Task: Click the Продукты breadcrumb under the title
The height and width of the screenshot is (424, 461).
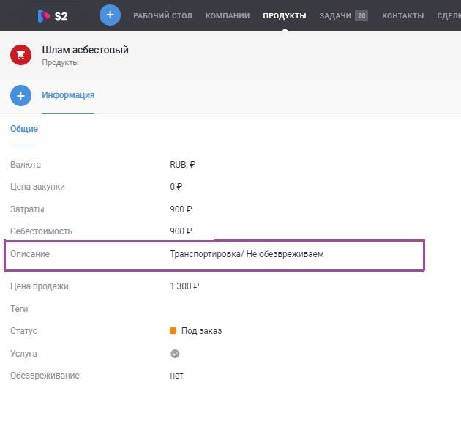Action: [x=60, y=63]
